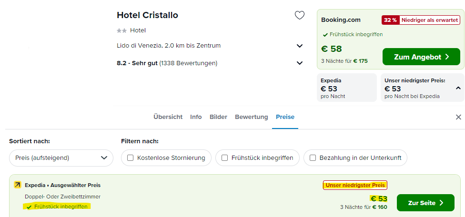
Task: Click the Expedia arrow logo icon
Action: click(x=18, y=185)
